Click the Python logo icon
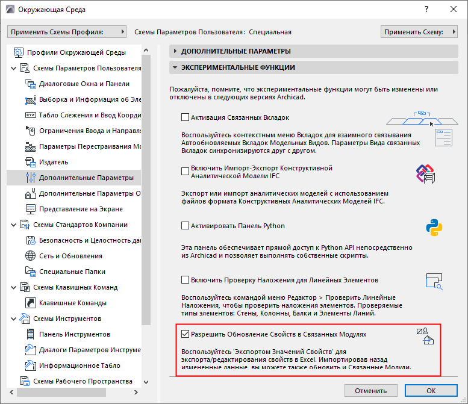 click(434, 228)
